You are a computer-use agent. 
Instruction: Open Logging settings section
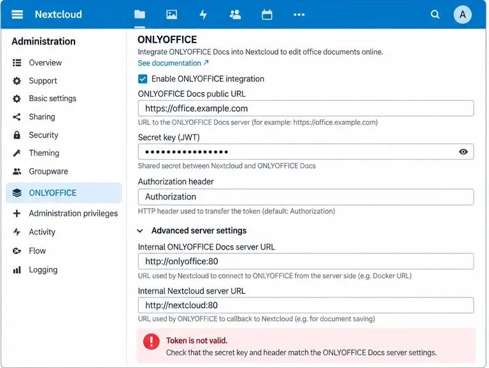tap(64, 270)
